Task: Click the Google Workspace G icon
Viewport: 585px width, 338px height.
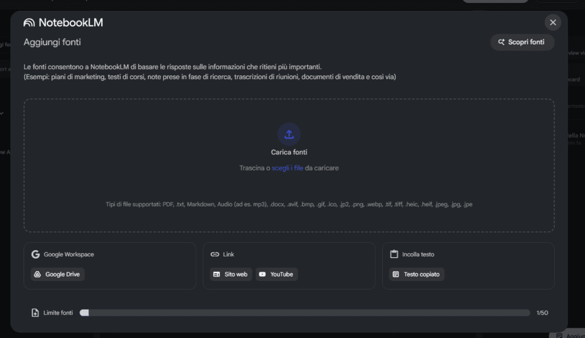Action: tap(35, 254)
